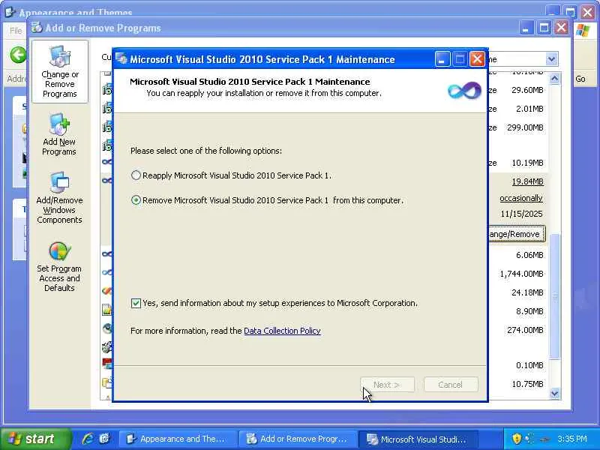Launch Internet Explorer from quick launch
This screenshot has height=450, width=600.
pos(88,439)
